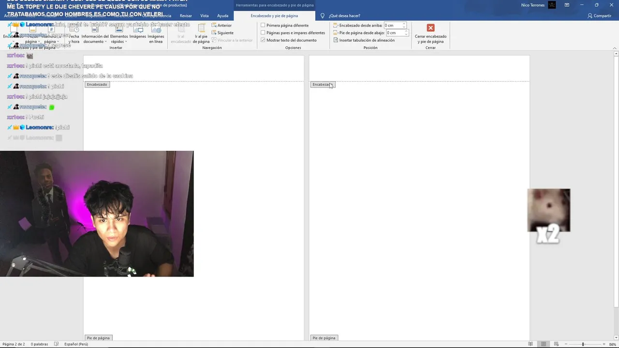
Task: Switch to Read Mode view icon
Action: click(531, 344)
